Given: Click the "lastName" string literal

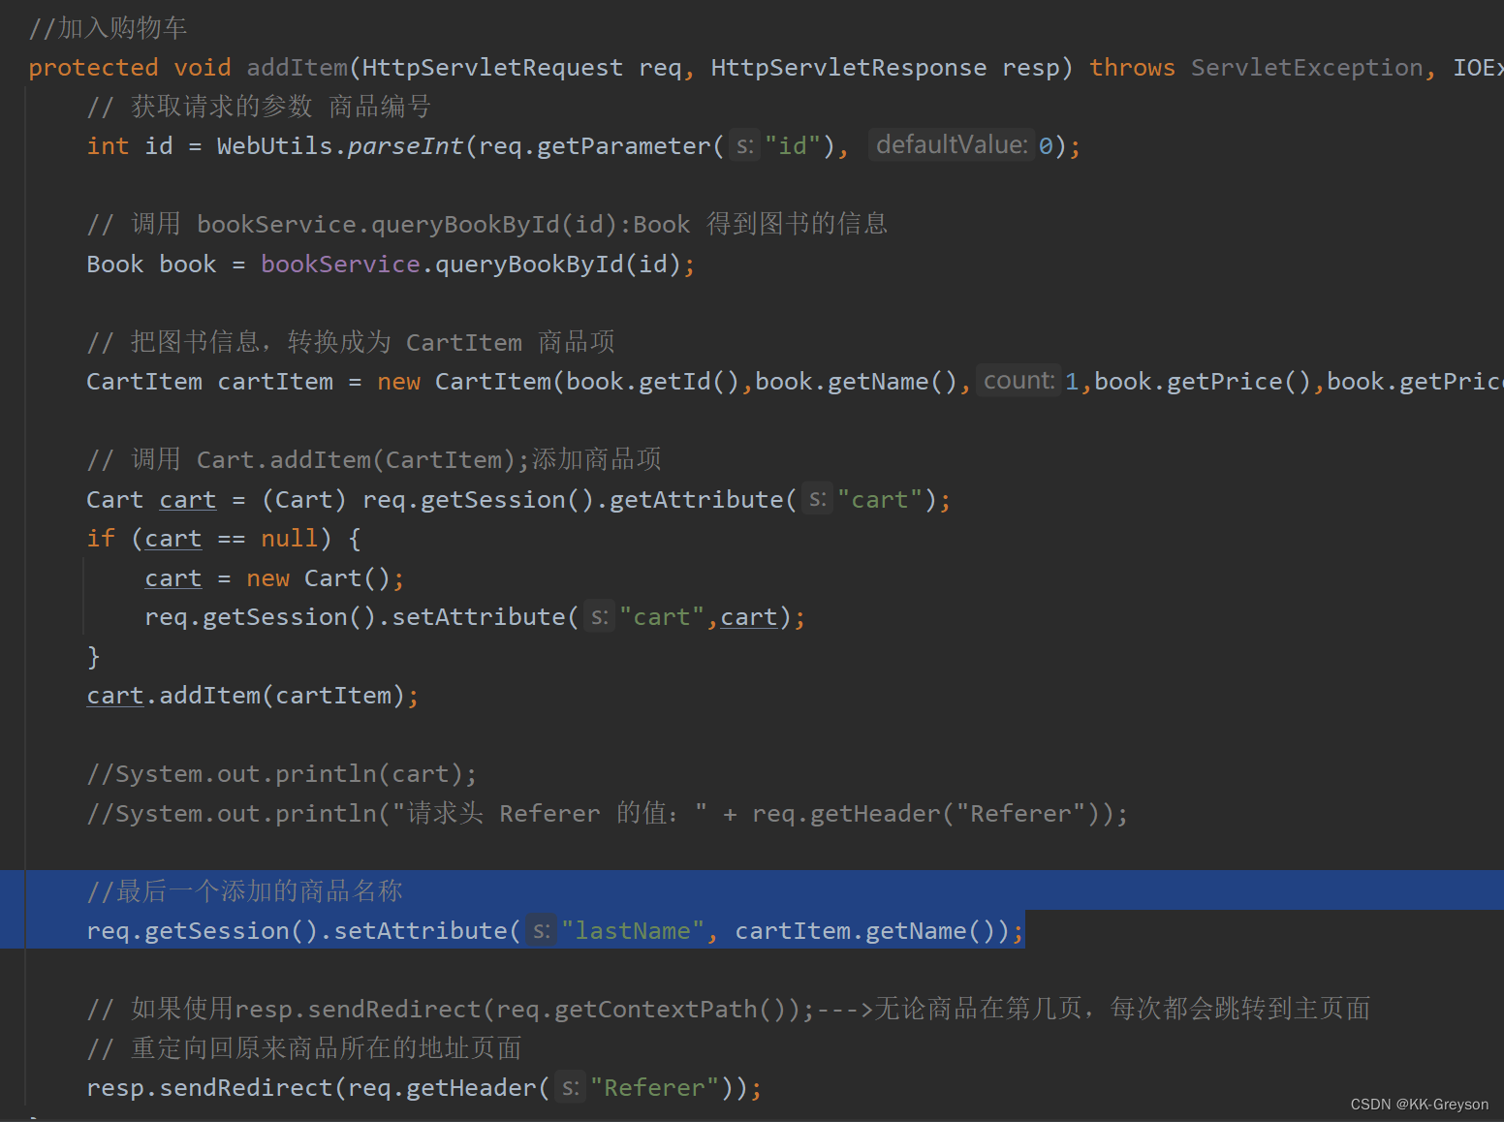Looking at the screenshot, I should click(633, 931).
